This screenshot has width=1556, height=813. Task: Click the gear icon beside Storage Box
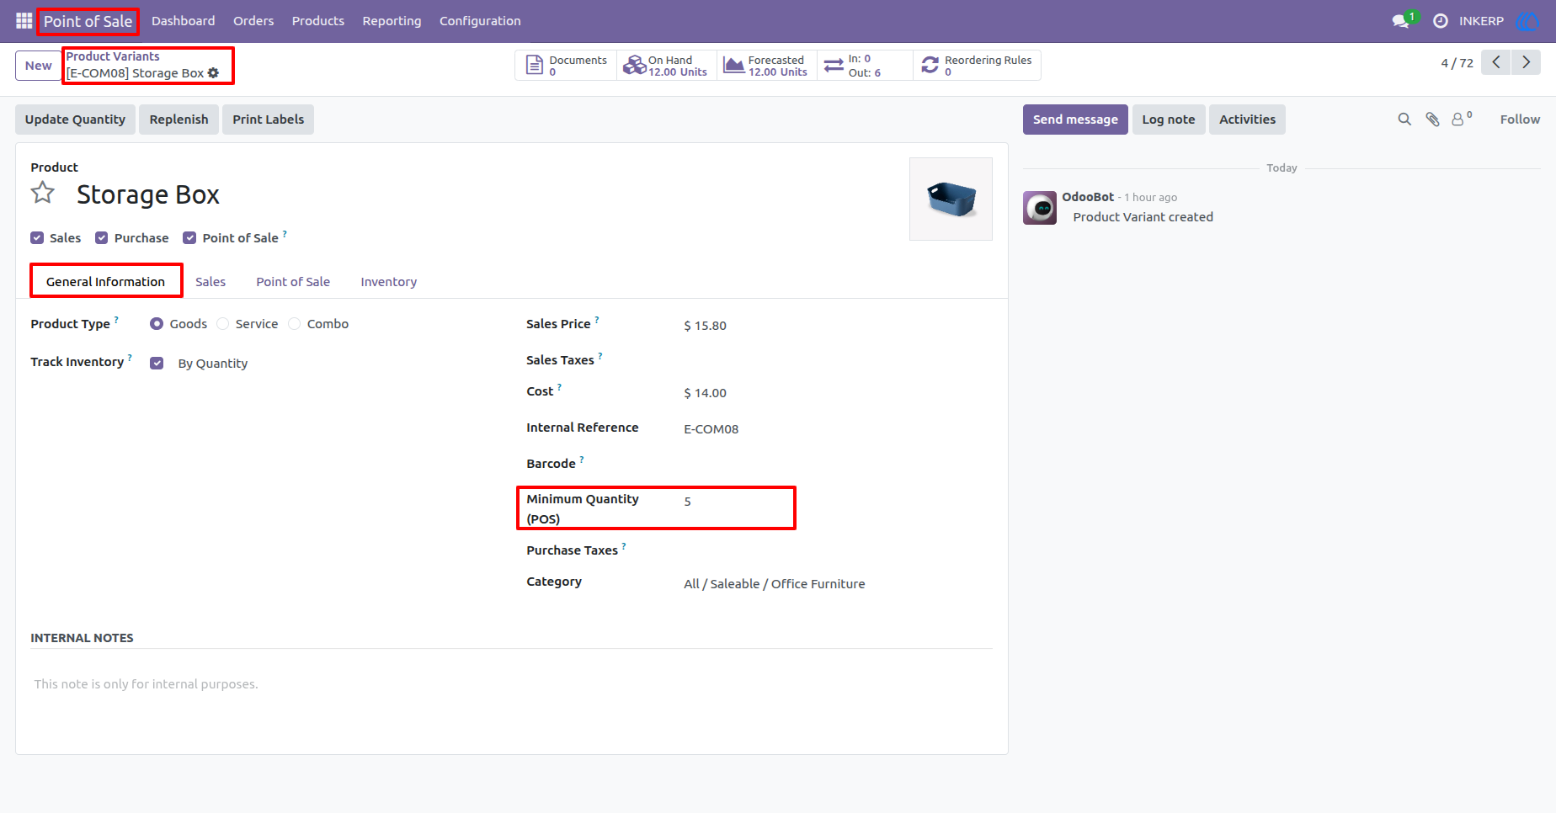tap(214, 73)
